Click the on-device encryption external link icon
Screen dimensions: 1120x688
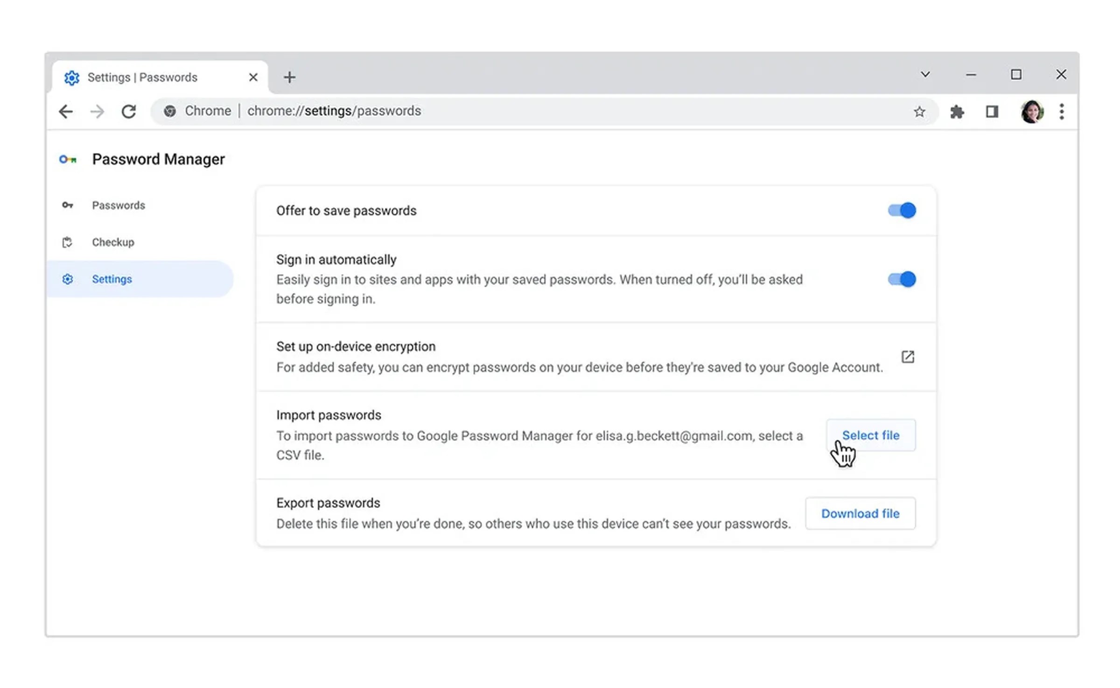tap(908, 357)
